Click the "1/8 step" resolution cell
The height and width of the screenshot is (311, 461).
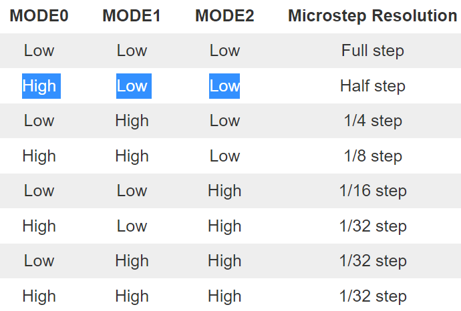(x=372, y=156)
